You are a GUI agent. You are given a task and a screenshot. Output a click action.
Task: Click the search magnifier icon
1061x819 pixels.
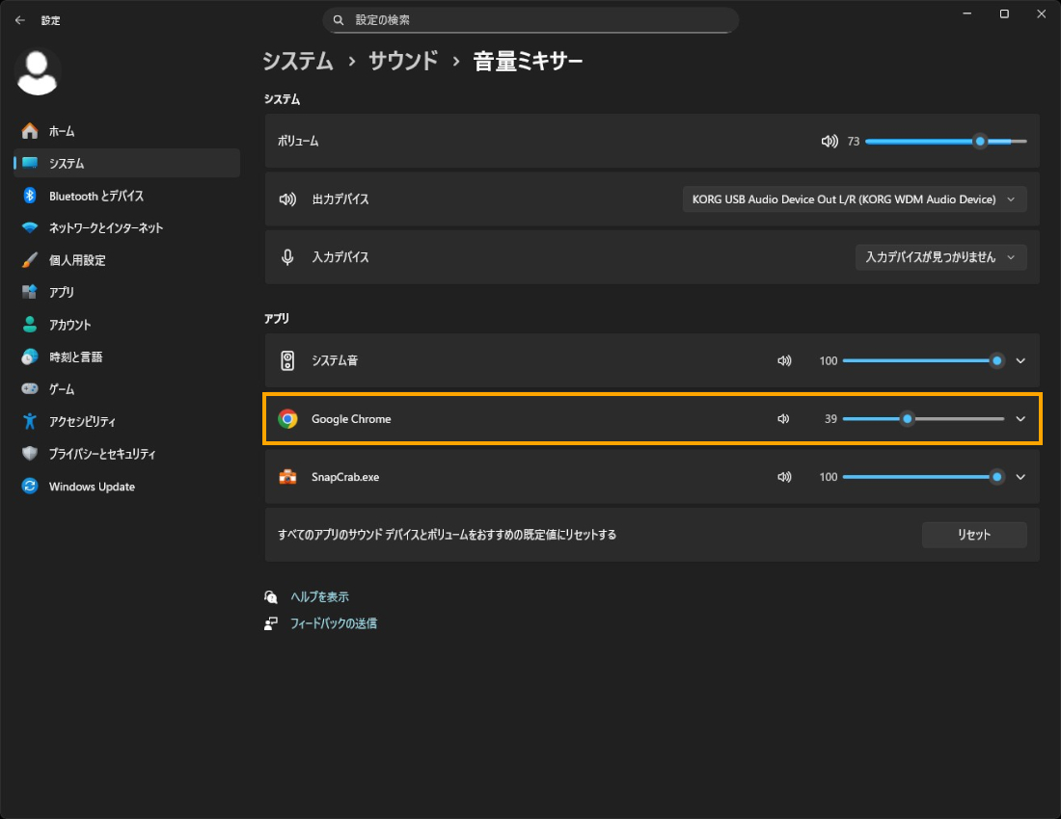coord(339,20)
